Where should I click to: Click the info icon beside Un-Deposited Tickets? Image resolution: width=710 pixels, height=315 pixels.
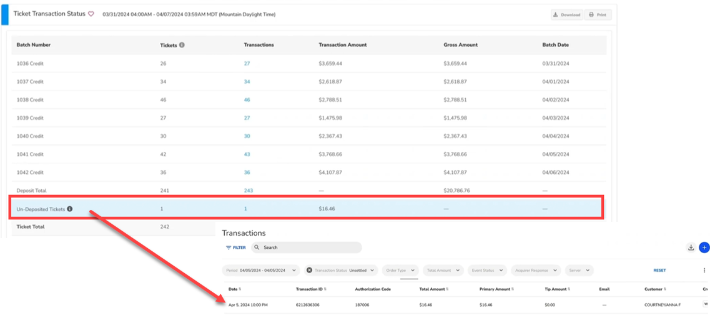(x=70, y=209)
